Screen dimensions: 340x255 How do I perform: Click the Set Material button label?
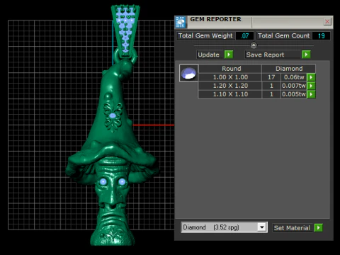(292, 228)
